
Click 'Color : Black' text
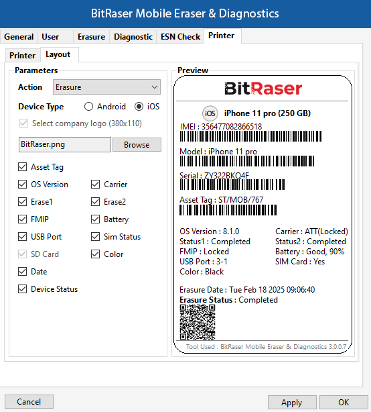click(202, 272)
